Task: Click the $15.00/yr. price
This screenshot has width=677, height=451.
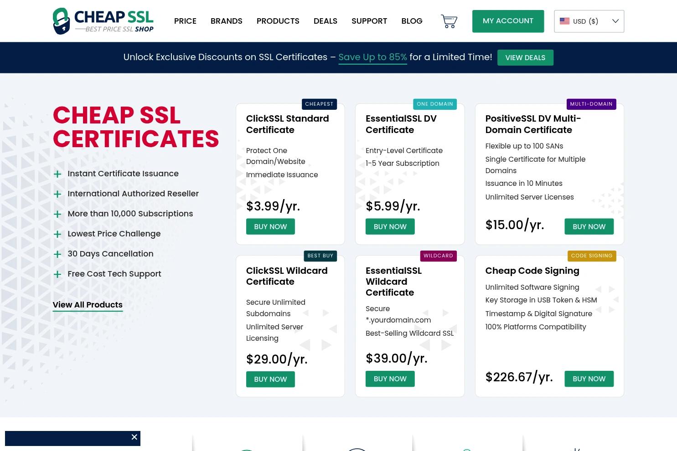Action: tap(515, 225)
